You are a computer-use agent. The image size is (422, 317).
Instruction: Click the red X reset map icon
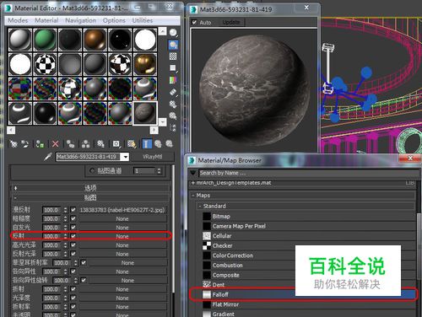56,144
